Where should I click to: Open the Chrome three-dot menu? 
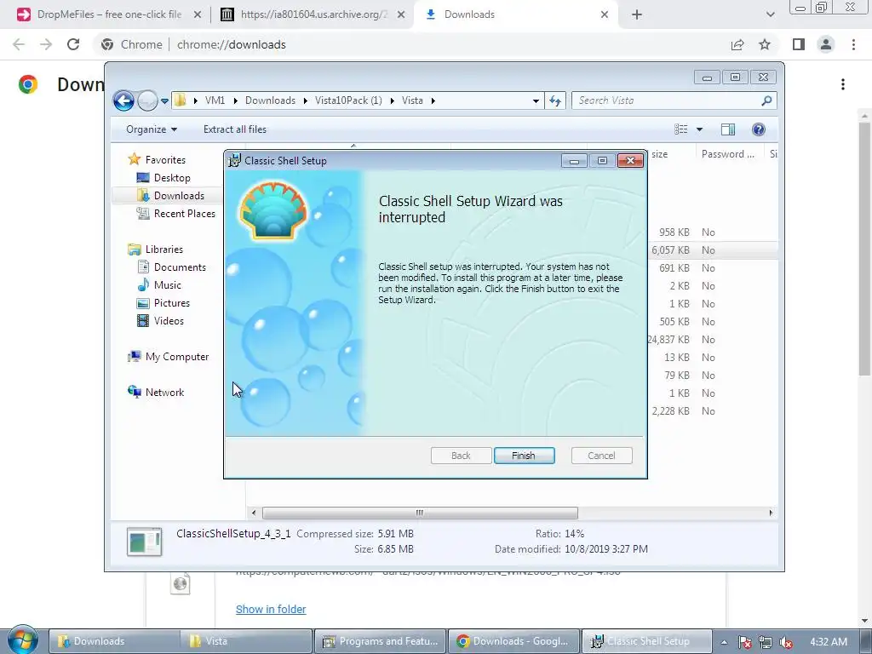(x=853, y=44)
